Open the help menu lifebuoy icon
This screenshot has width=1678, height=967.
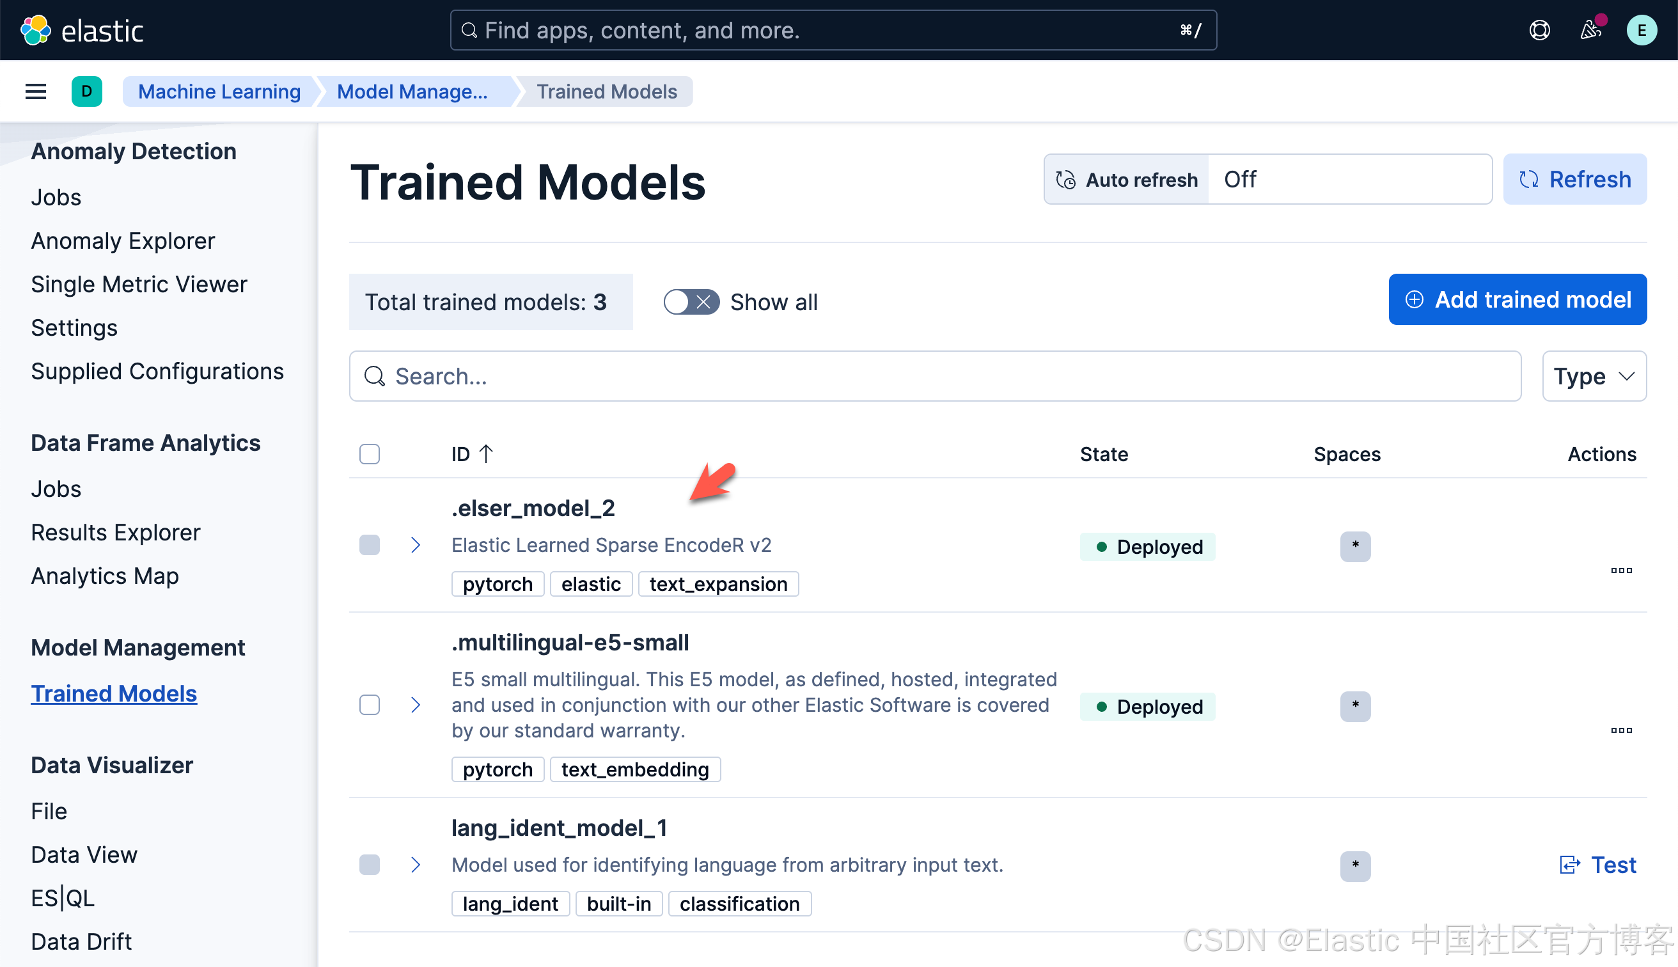(x=1539, y=31)
